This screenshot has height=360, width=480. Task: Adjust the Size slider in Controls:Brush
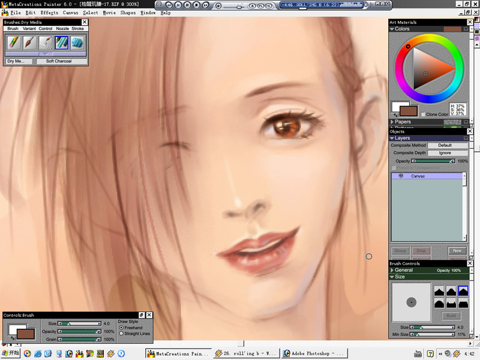point(80,323)
